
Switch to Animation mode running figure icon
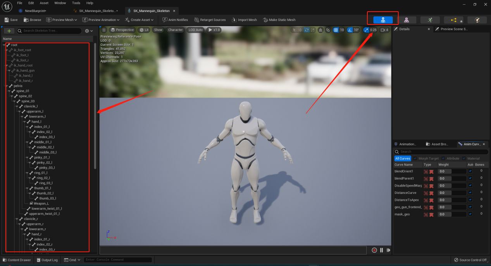click(430, 20)
